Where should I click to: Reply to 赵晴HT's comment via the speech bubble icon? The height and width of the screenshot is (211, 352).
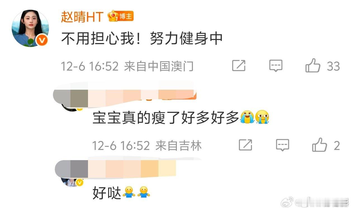click(x=276, y=66)
